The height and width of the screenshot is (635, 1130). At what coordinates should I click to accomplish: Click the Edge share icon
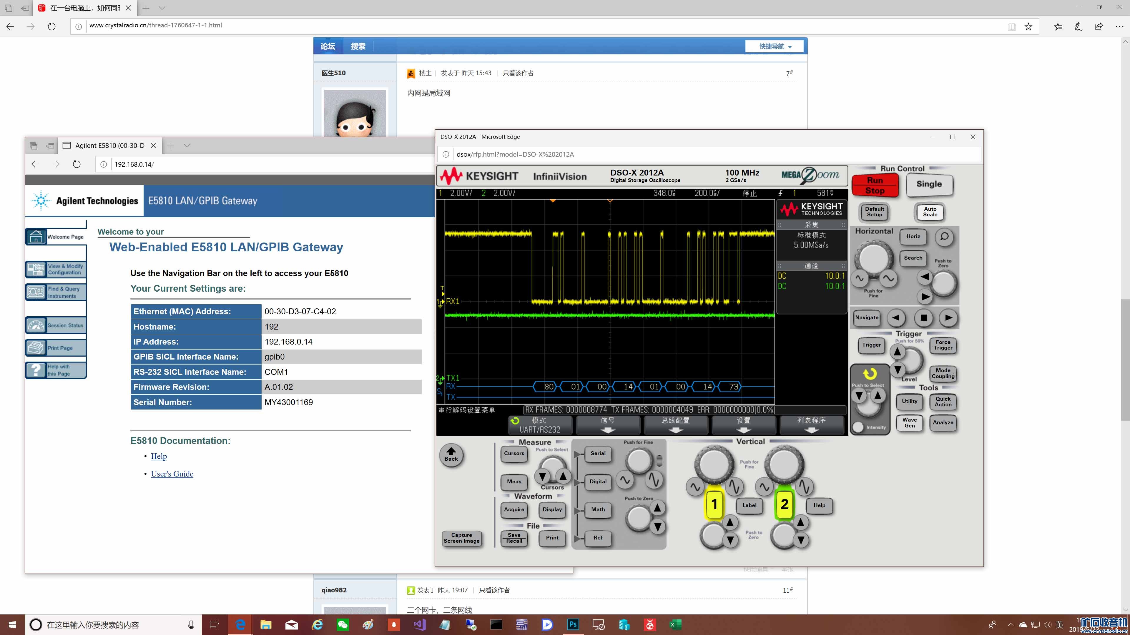pyautogui.click(x=1099, y=27)
